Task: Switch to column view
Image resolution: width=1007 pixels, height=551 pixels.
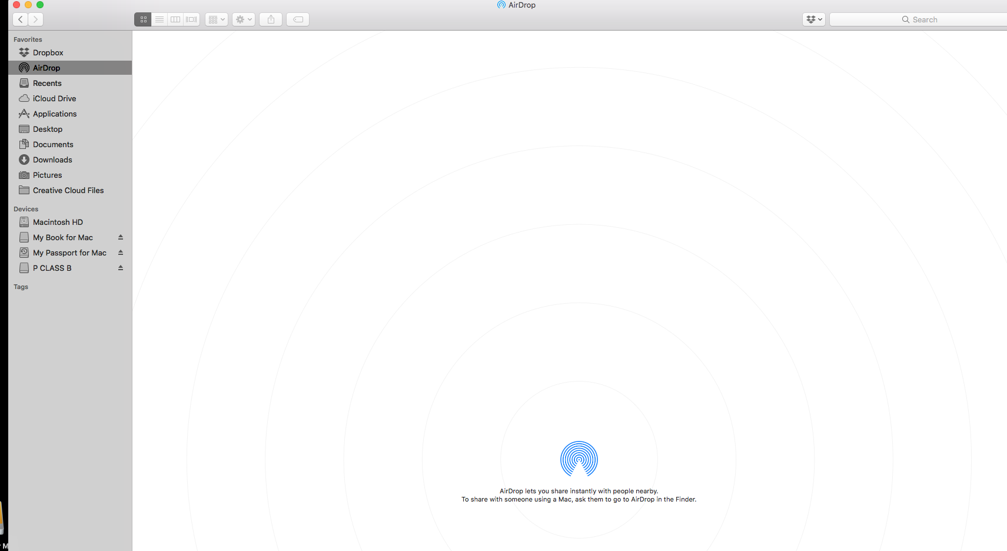Action: pos(175,19)
